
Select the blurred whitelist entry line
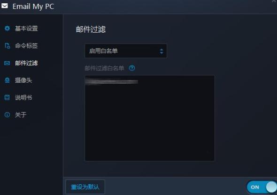pyautogui.click(x=111, y=82)
